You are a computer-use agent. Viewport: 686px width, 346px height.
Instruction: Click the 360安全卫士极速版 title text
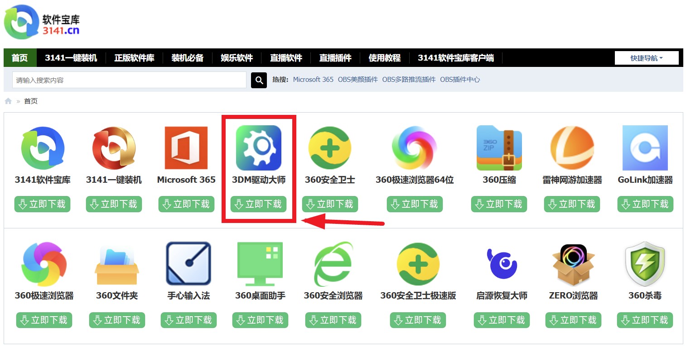[x=418, y=296]
